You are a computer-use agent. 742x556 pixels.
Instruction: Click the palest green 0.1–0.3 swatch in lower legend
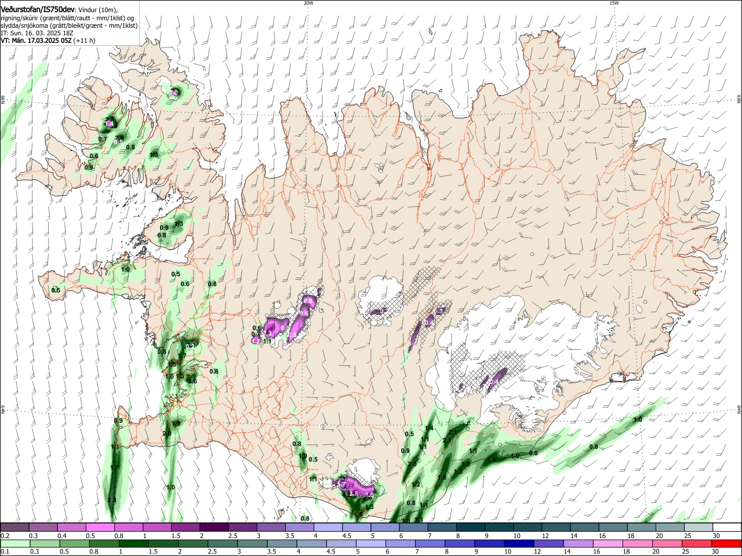point(16,543)
